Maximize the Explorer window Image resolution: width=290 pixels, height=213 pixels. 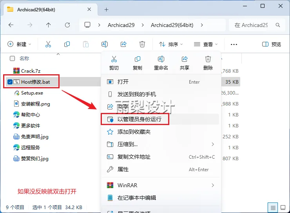tap(263, 6)
